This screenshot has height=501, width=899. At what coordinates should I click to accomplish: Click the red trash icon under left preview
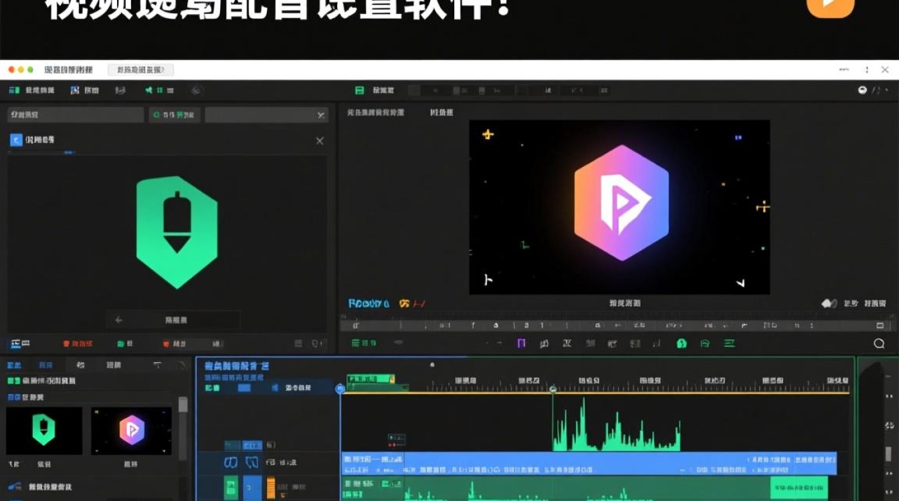click(66, 343)
